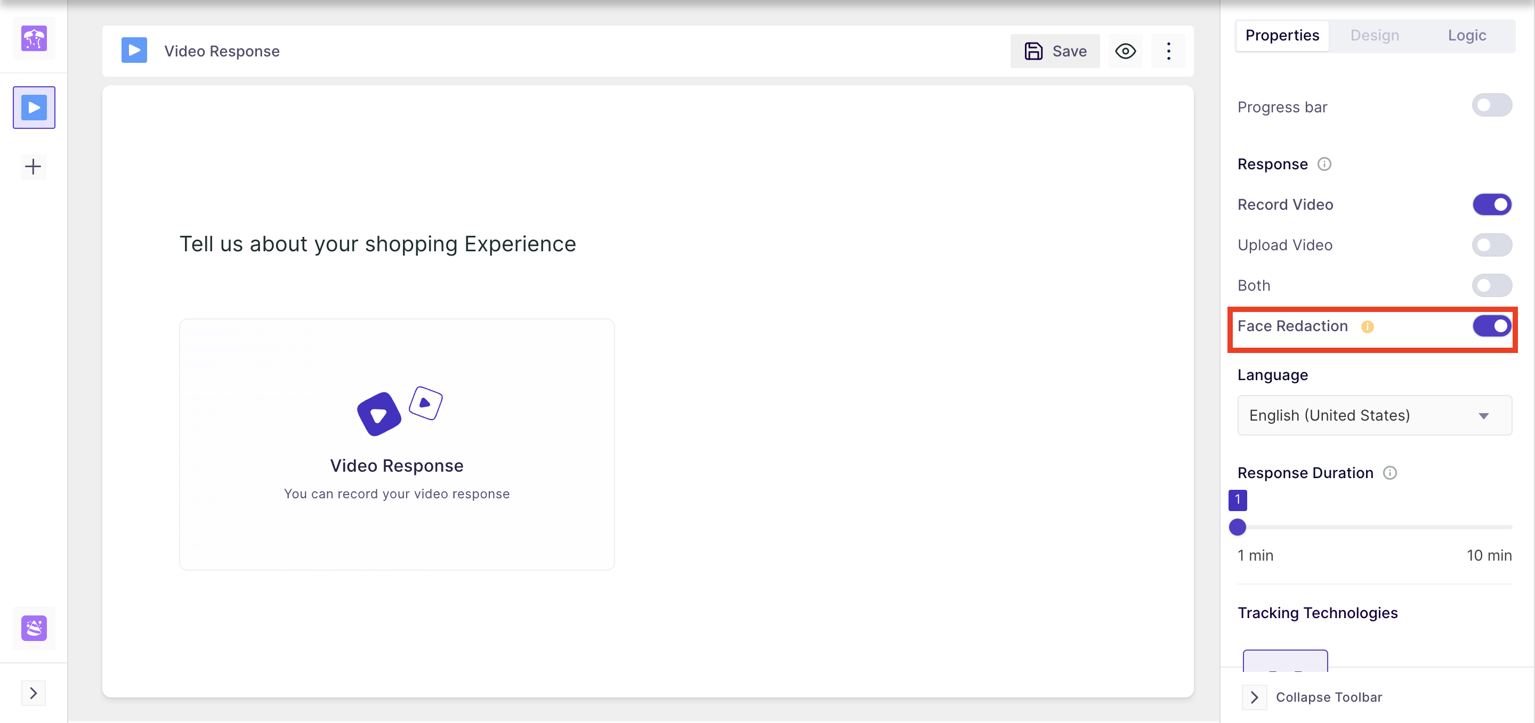Click the Video Response recording card

pos(397,445)
